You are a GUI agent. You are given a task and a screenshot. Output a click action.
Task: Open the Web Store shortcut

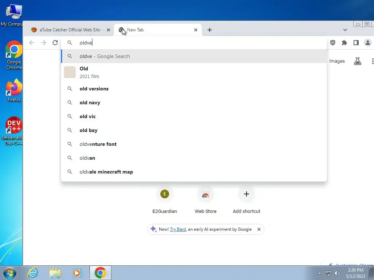pyautogui.click(x=206, y=201)
